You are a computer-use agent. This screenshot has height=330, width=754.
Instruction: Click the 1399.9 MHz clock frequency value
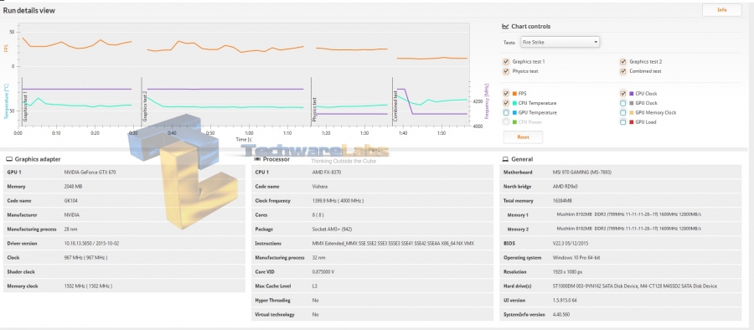pyautogui.click(x=338, y=201)
